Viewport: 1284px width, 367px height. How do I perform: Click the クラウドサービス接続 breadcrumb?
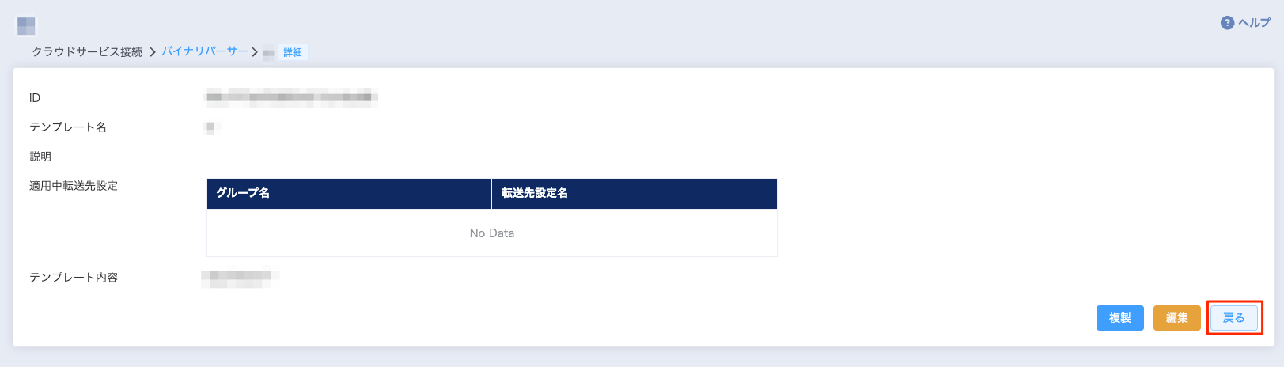click(87, 52)
